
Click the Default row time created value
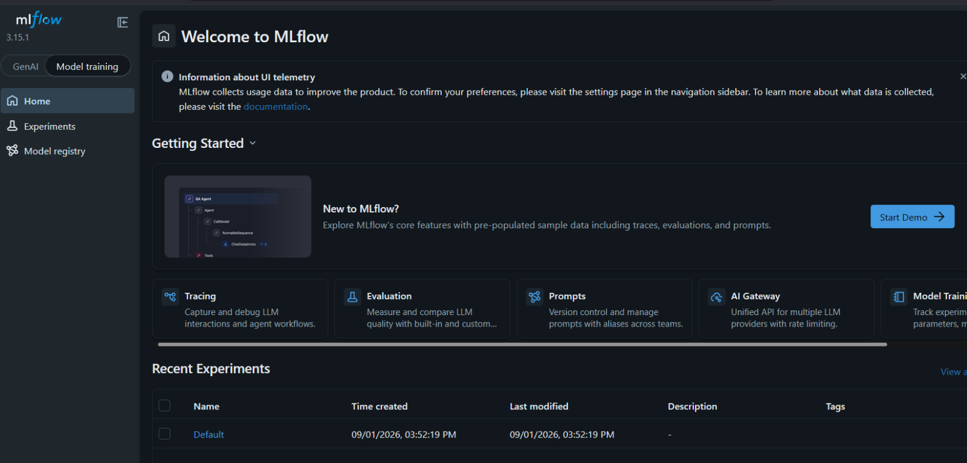pyautogui.click(x=404, y=435)
